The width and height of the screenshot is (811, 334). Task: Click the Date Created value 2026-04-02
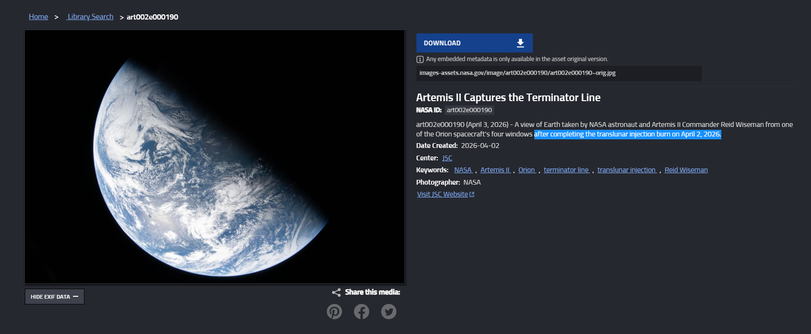pos(480,146)
